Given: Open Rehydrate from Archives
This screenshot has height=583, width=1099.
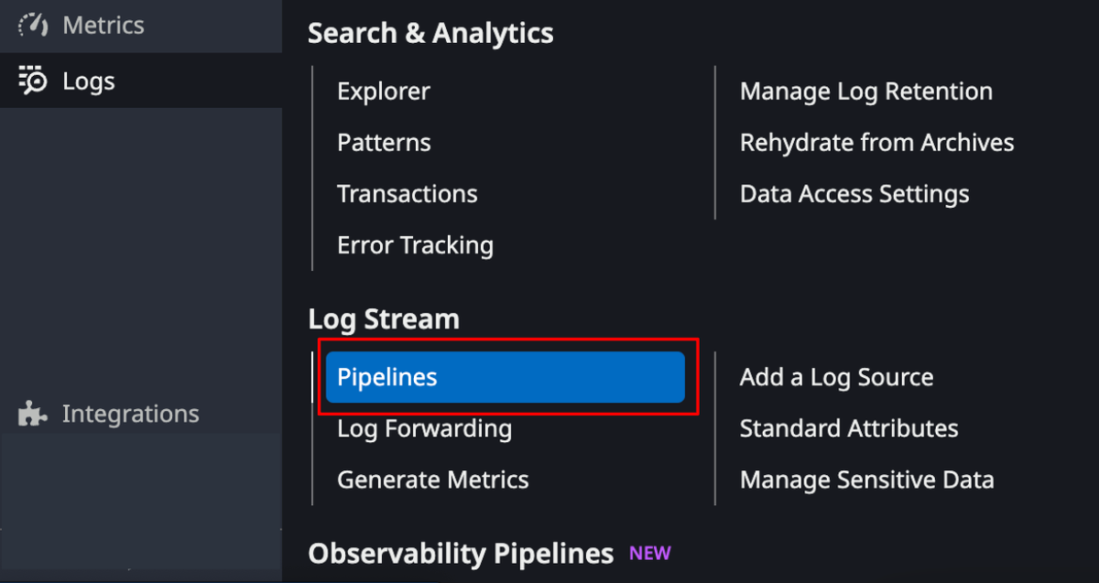Looking at the screenshot, I should point(876,142).
